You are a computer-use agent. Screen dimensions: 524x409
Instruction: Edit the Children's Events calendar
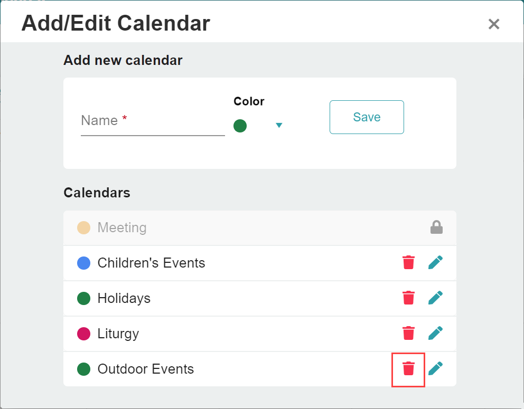coord(435,262)
